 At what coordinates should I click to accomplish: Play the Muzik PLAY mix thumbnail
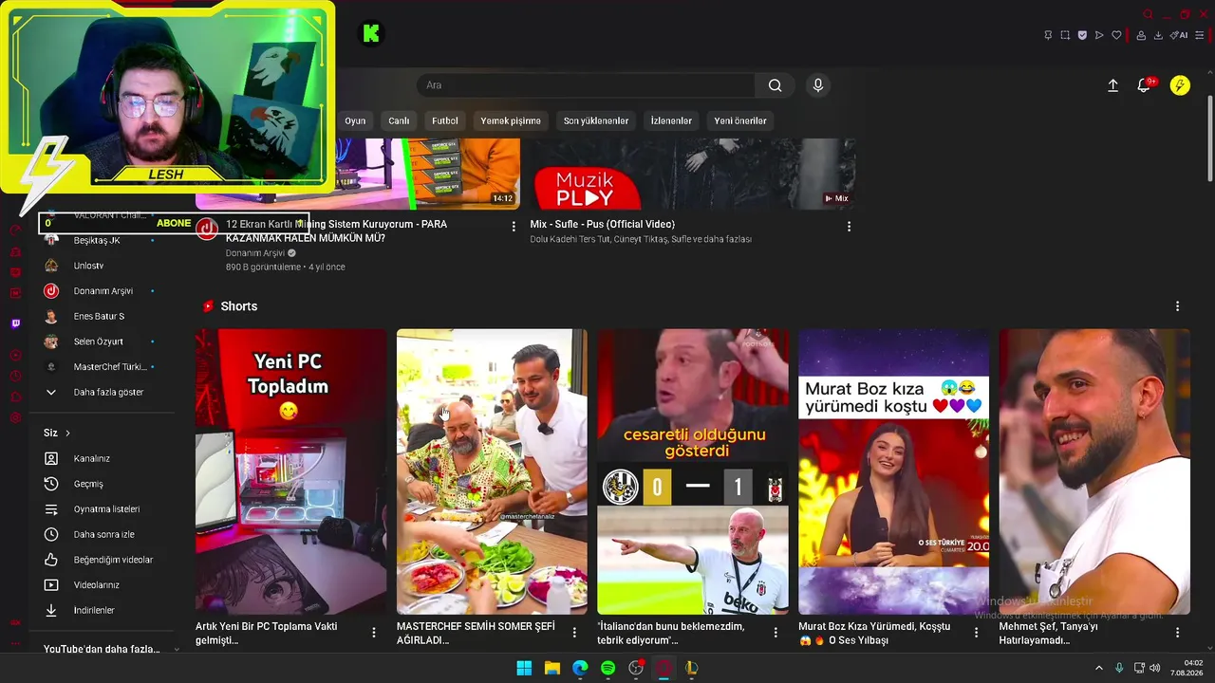(693, 175)
